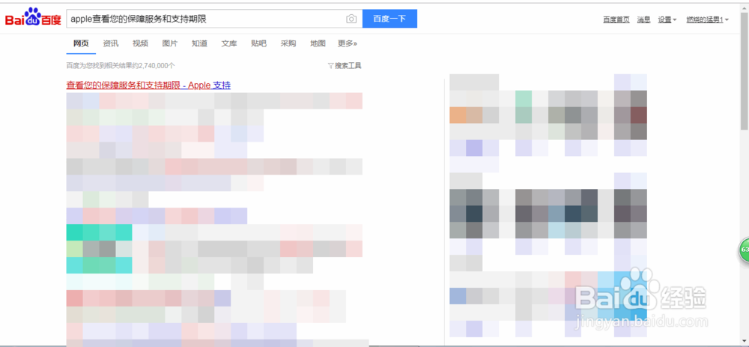
Task: Expand the user account dropdown
Action: click(708, 19)
